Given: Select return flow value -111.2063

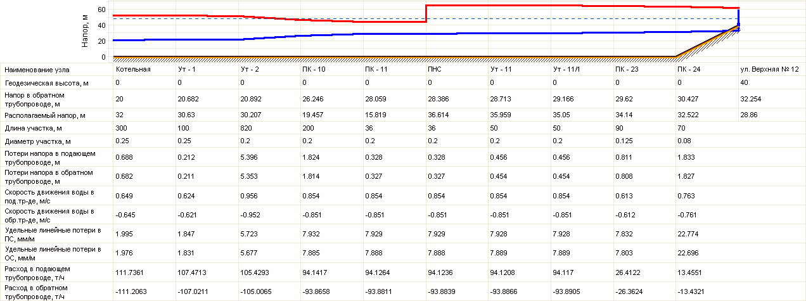Looking at the screenshot, I should click(x=130, y=291).
